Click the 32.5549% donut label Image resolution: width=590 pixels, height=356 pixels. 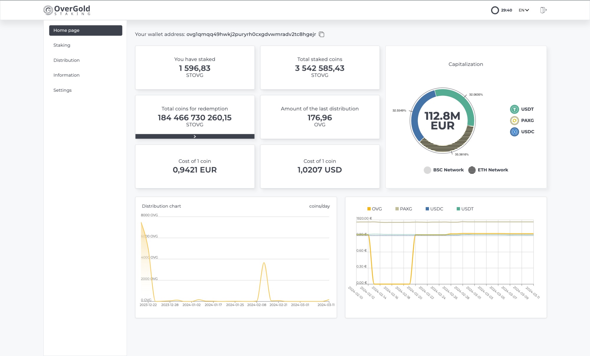click(399, 111)
